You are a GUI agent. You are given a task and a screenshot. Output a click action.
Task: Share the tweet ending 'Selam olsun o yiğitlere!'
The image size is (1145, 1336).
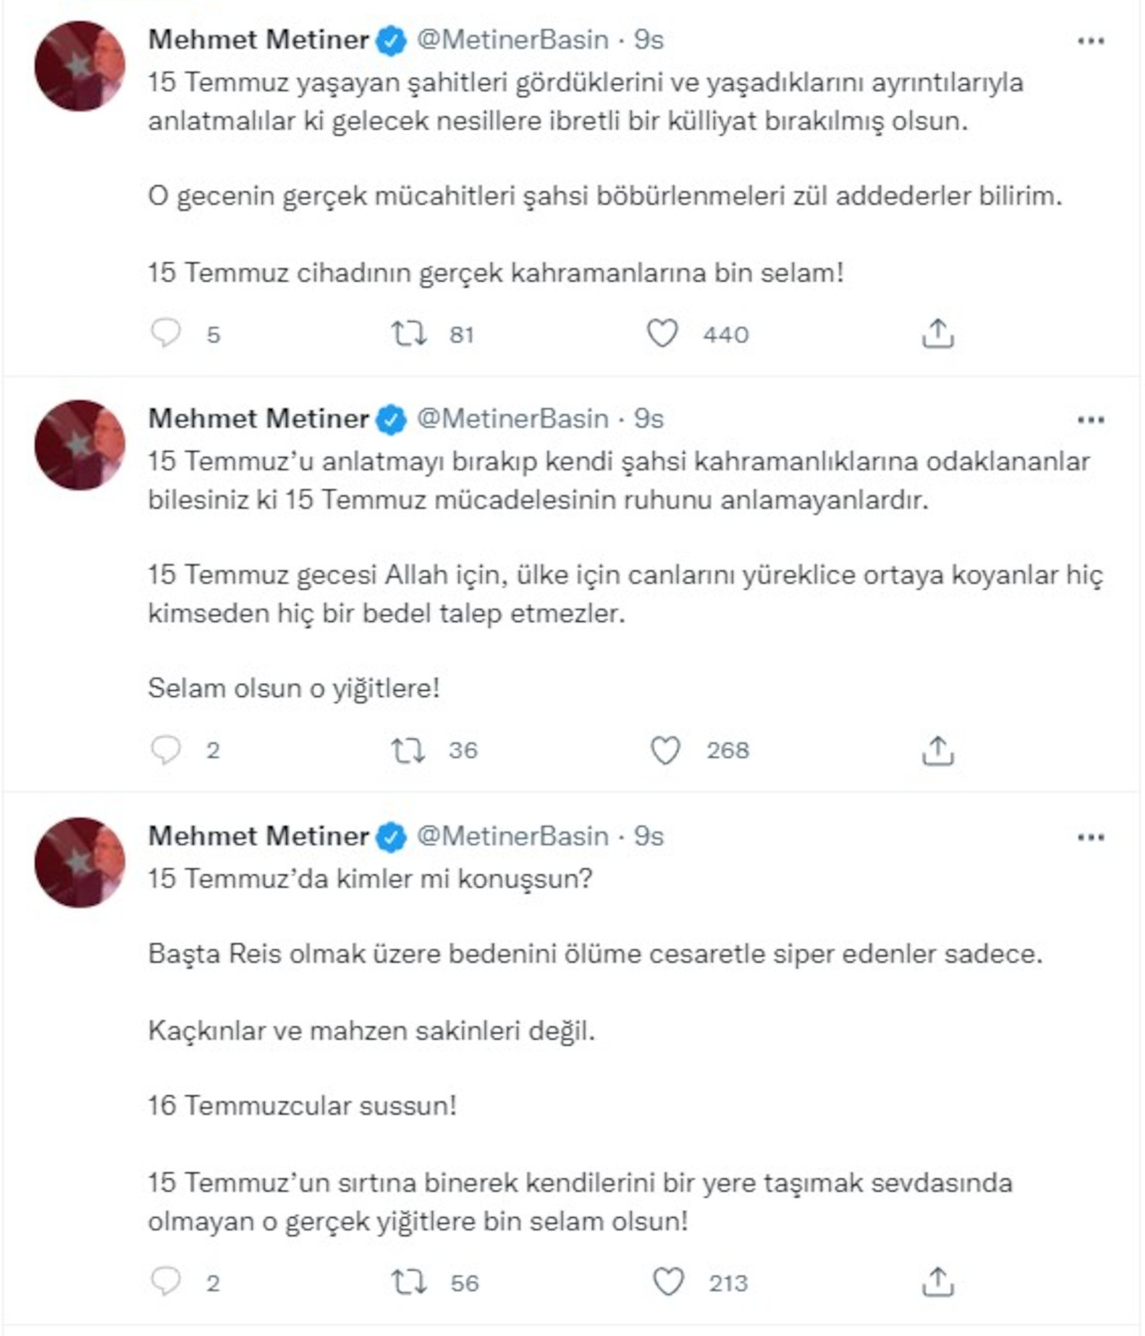937,750
